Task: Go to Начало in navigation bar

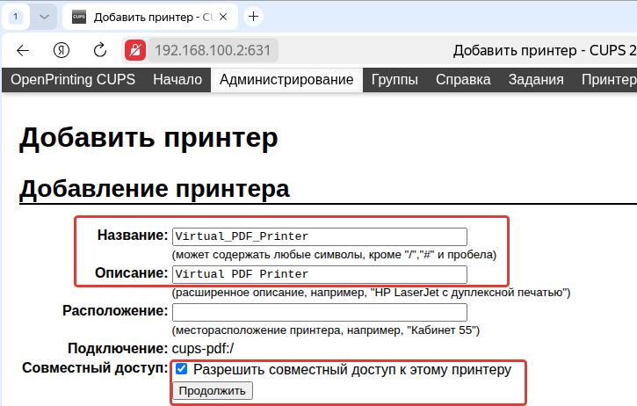Action: 177,80
